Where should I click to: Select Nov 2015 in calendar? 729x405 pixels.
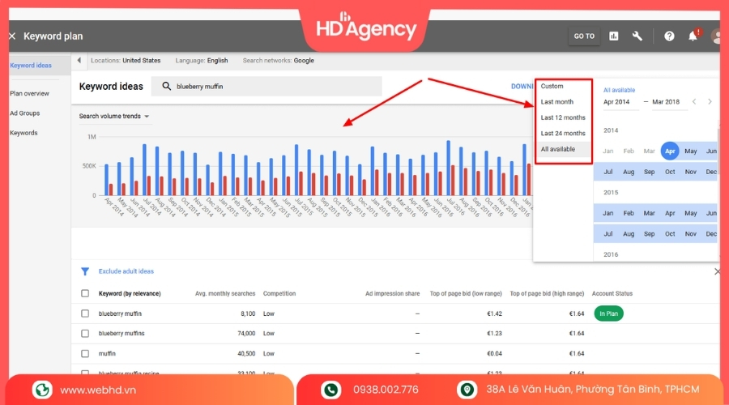coord(690,234)
